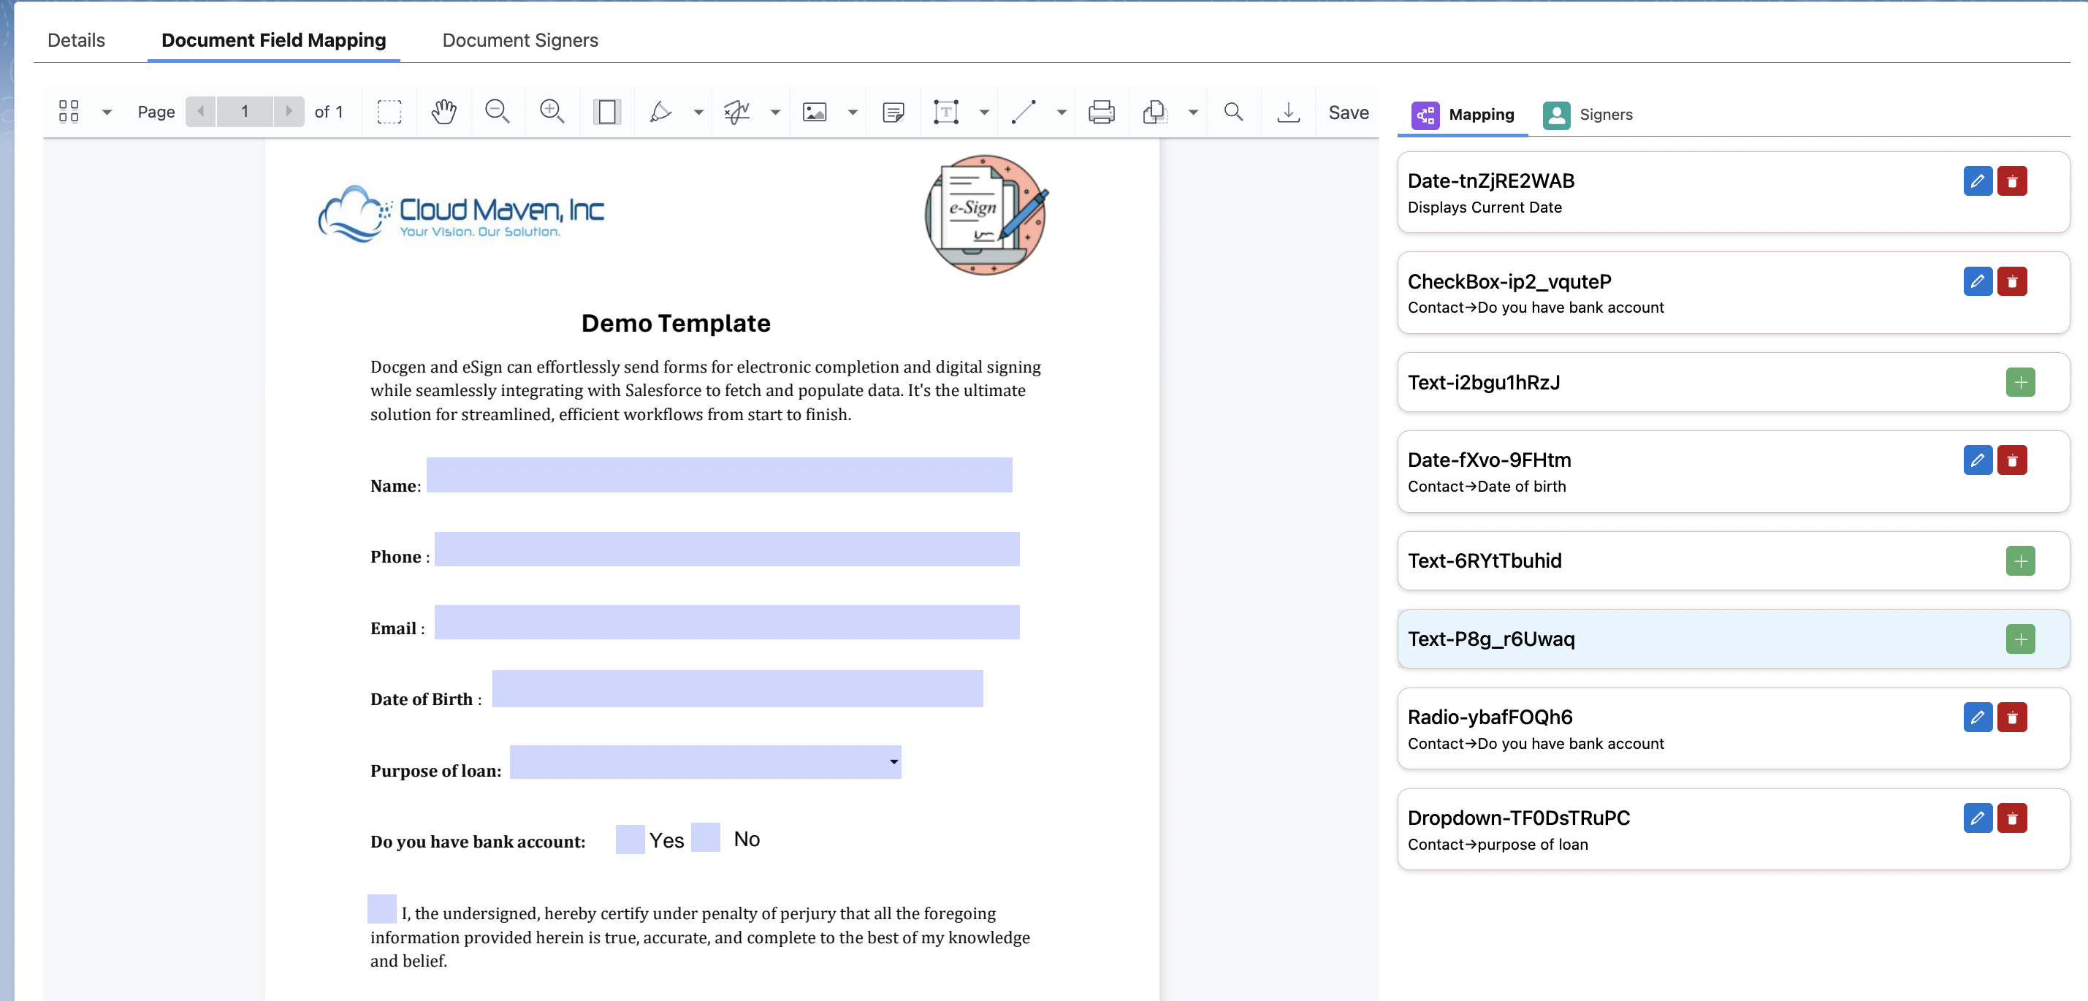The height and width of the screenshot is (1001, 2088).
Task: Click the Name input field
Action: click(719, 475)
